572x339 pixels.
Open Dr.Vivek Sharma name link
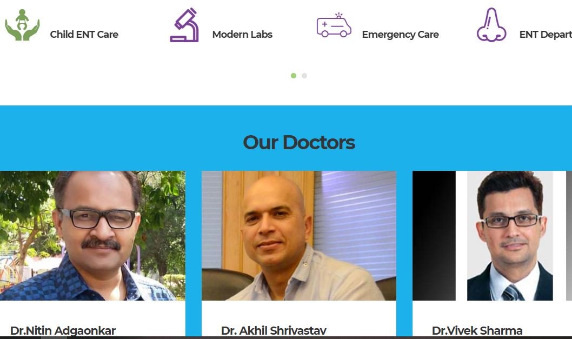coord(477,330)
